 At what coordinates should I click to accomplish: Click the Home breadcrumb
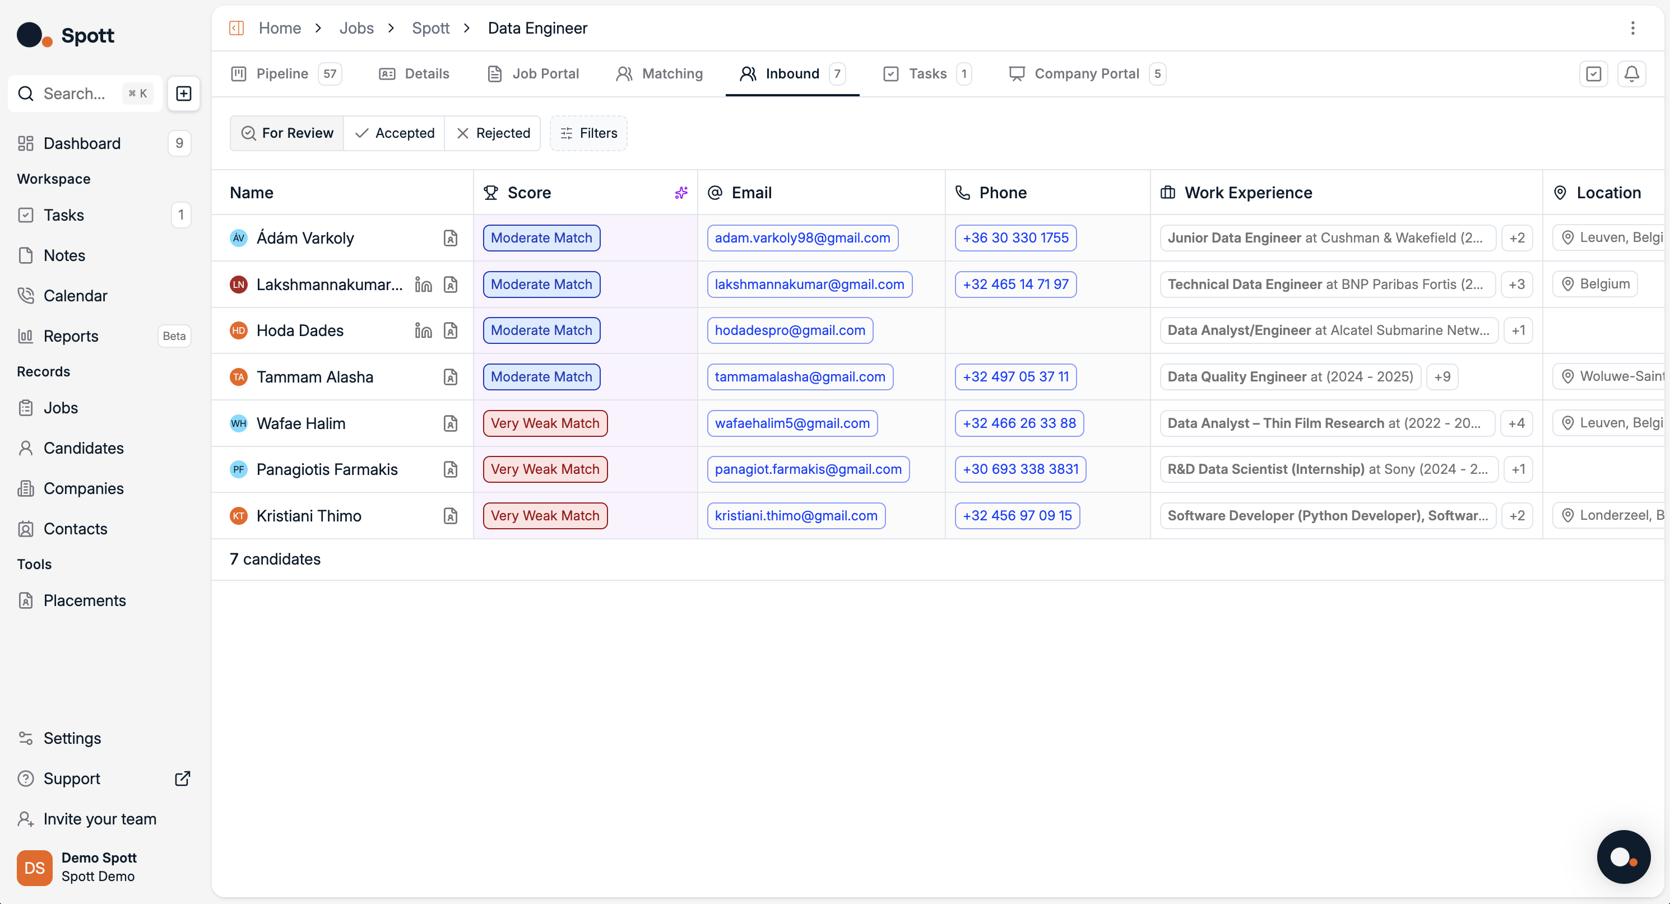pos(280,28)
